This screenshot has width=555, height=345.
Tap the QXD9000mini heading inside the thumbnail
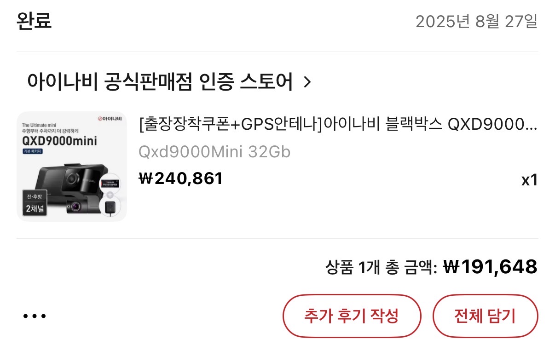(59, 140)
